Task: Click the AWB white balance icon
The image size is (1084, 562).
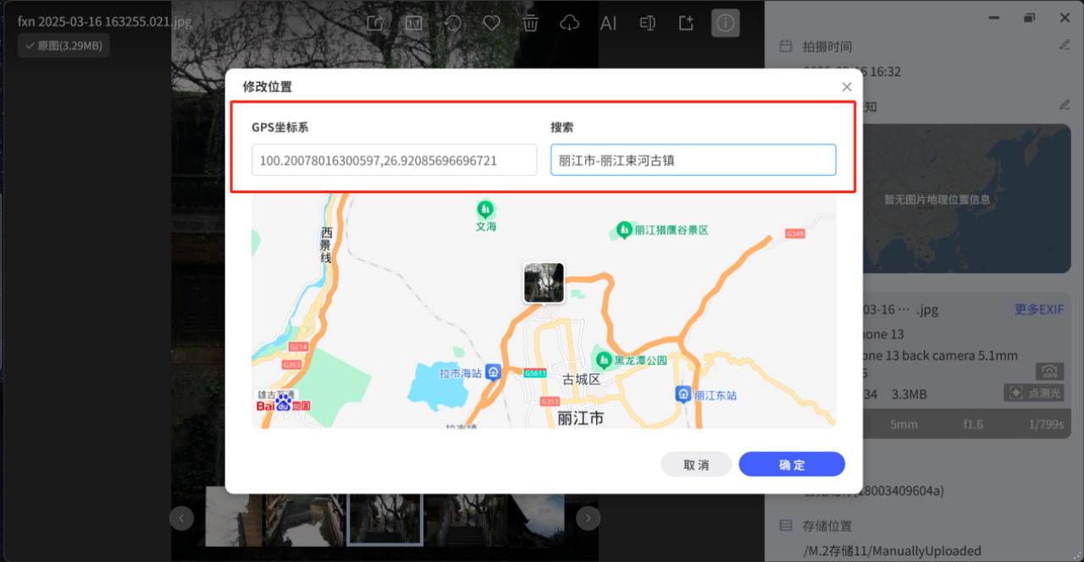Action: pyautogui.click(x=1048, y=372)
